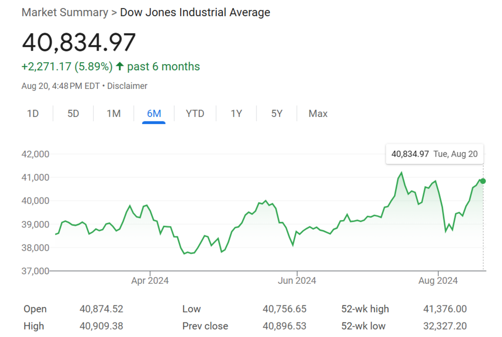Image resolution: width=502 pixels, height=337 pixels.
Task: Click the Apr 2024 axis label
Action: pyautogui.click(x=150, y=281)
